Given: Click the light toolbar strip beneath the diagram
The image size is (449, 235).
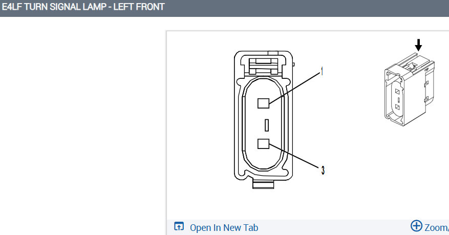Looking at the screenshot, I should point(308,227).
